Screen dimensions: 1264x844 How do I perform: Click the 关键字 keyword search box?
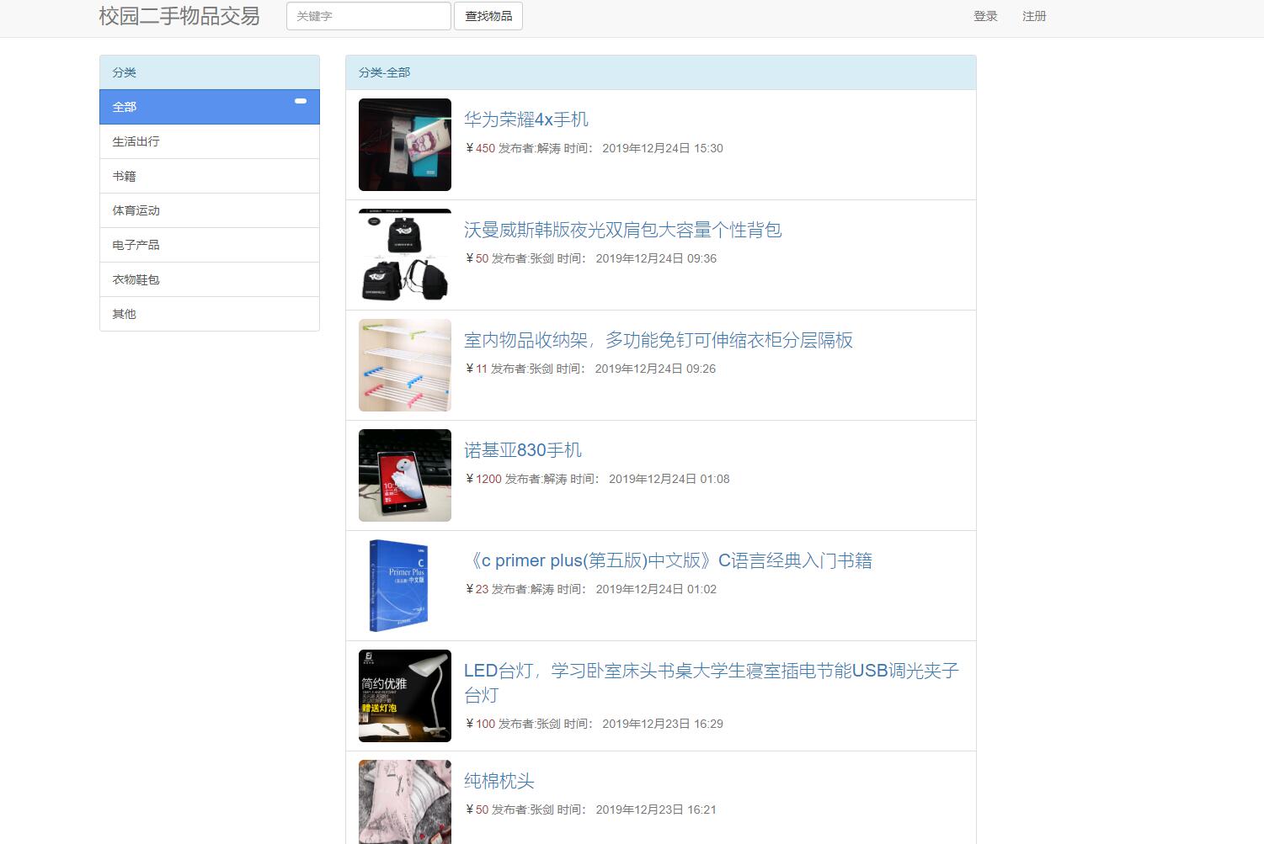click(368, 15)
